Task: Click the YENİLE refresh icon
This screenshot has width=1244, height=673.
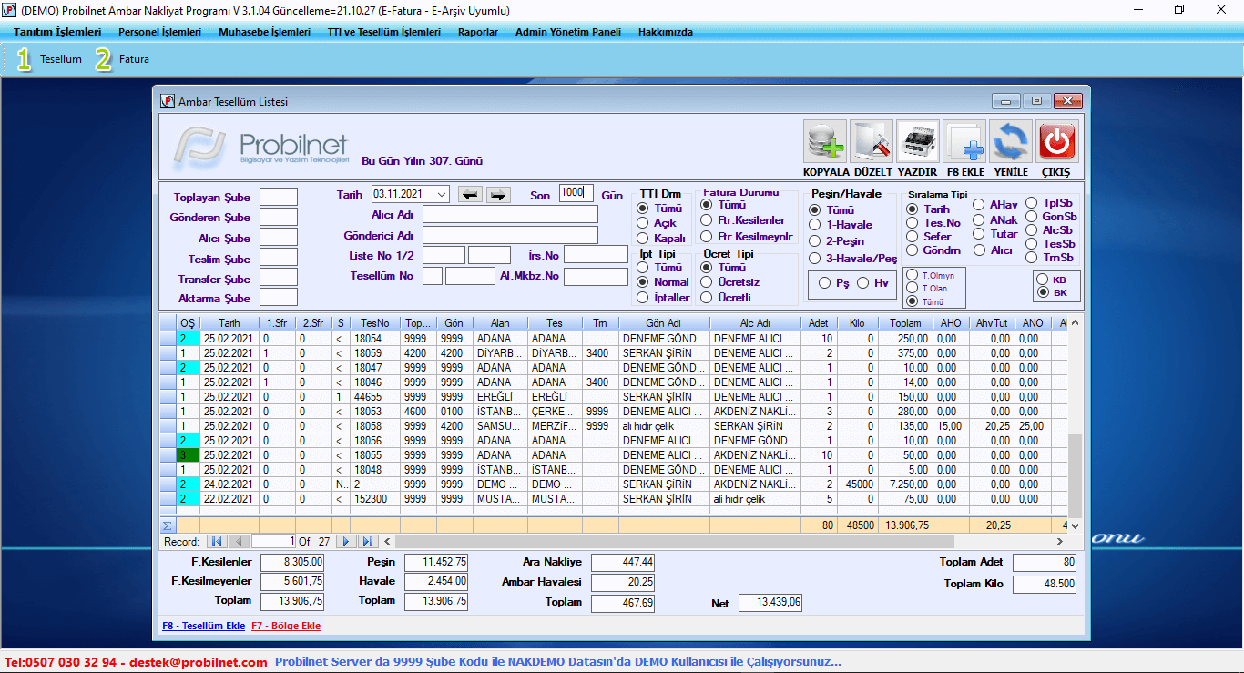Action: tap(1011, 142)
